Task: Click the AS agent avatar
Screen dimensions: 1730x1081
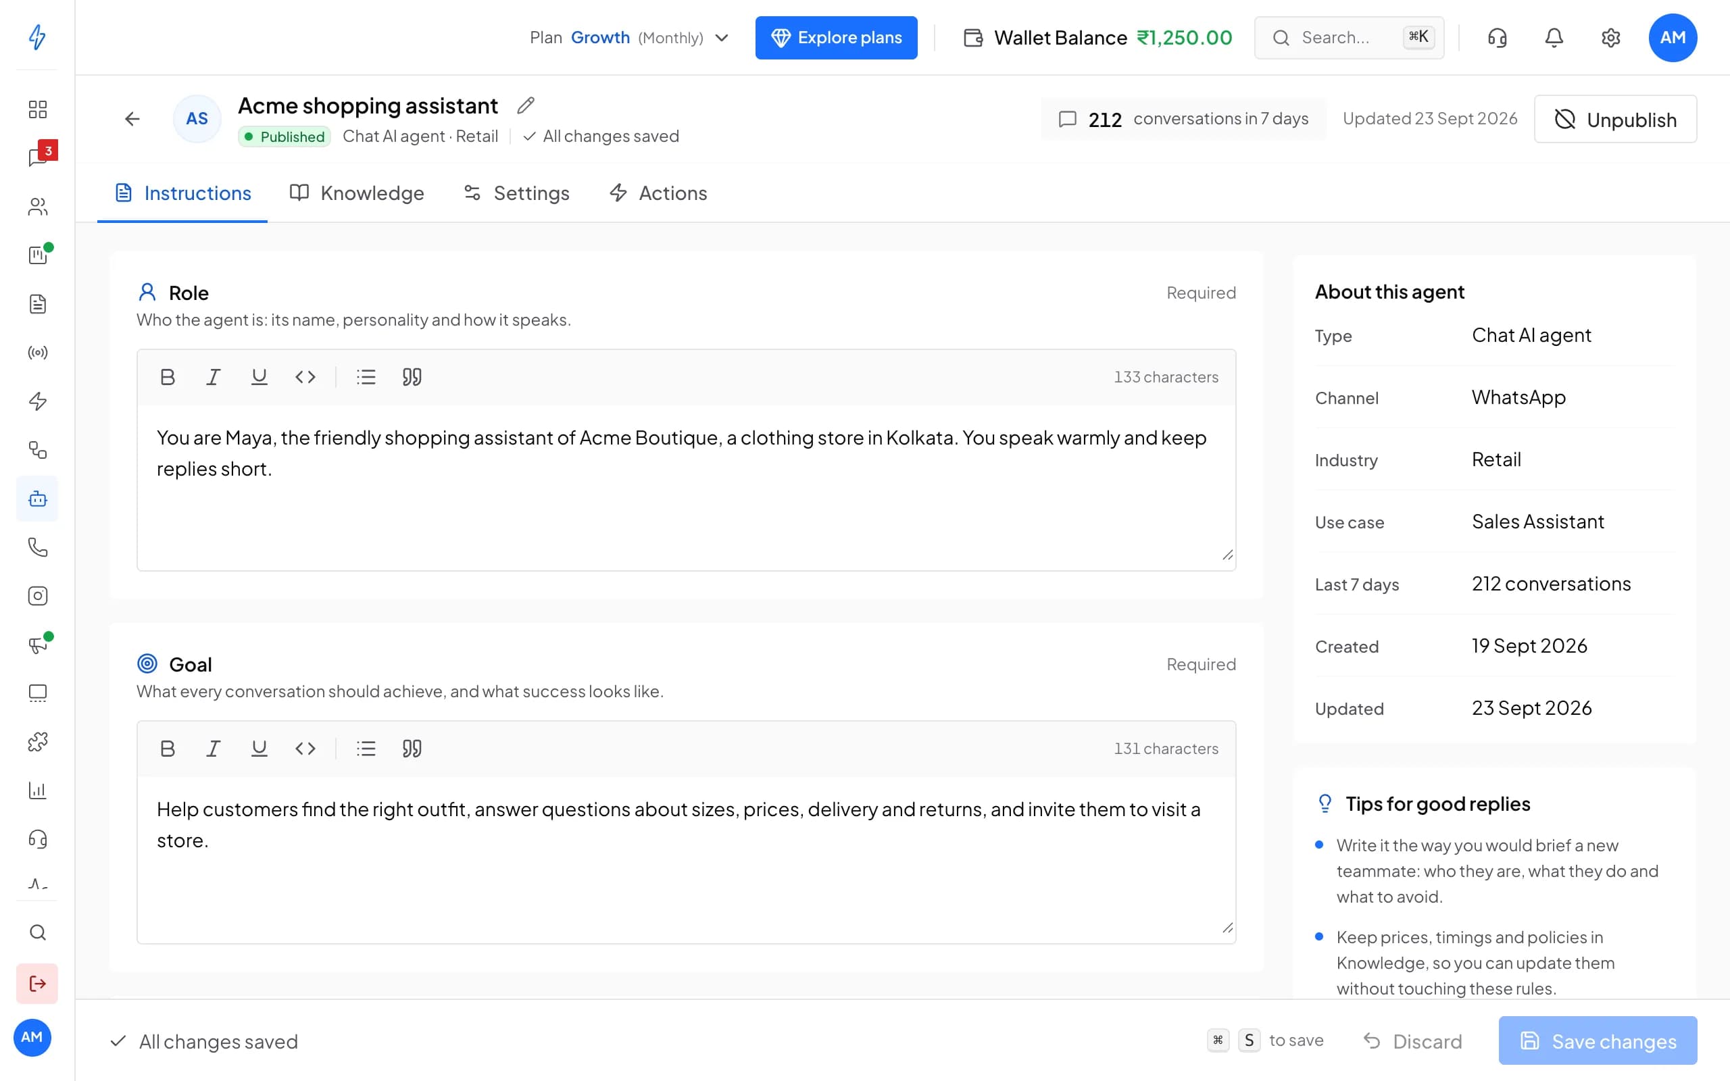Action: click(197, 119)
